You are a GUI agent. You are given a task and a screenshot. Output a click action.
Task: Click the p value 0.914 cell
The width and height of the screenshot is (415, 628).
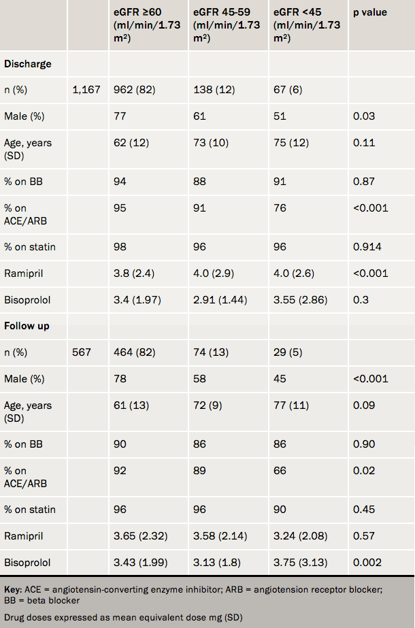366,247
